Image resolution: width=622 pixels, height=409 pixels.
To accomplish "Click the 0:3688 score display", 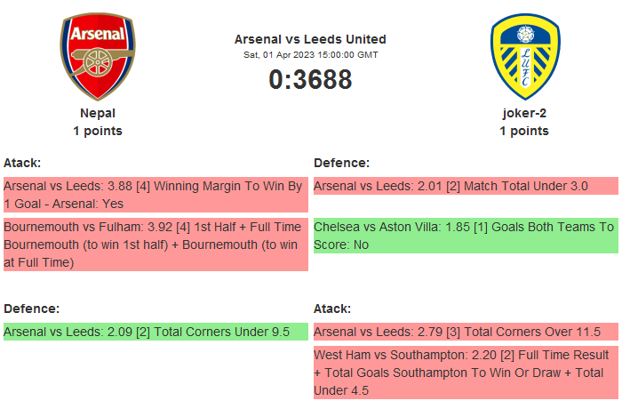I will 310,80.
